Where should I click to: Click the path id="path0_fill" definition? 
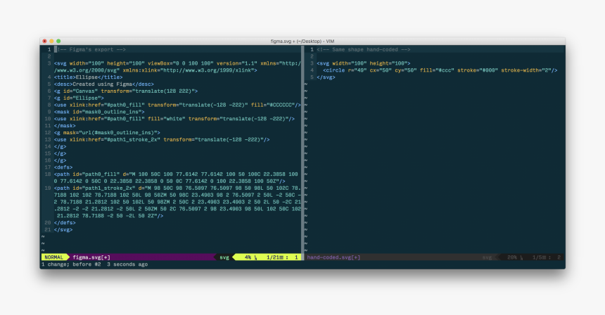[x=177, y=178]
